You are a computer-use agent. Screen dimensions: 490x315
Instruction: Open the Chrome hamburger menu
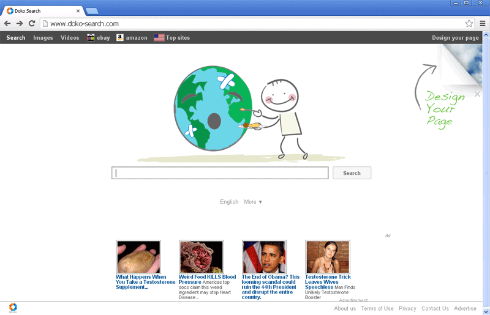482,23
